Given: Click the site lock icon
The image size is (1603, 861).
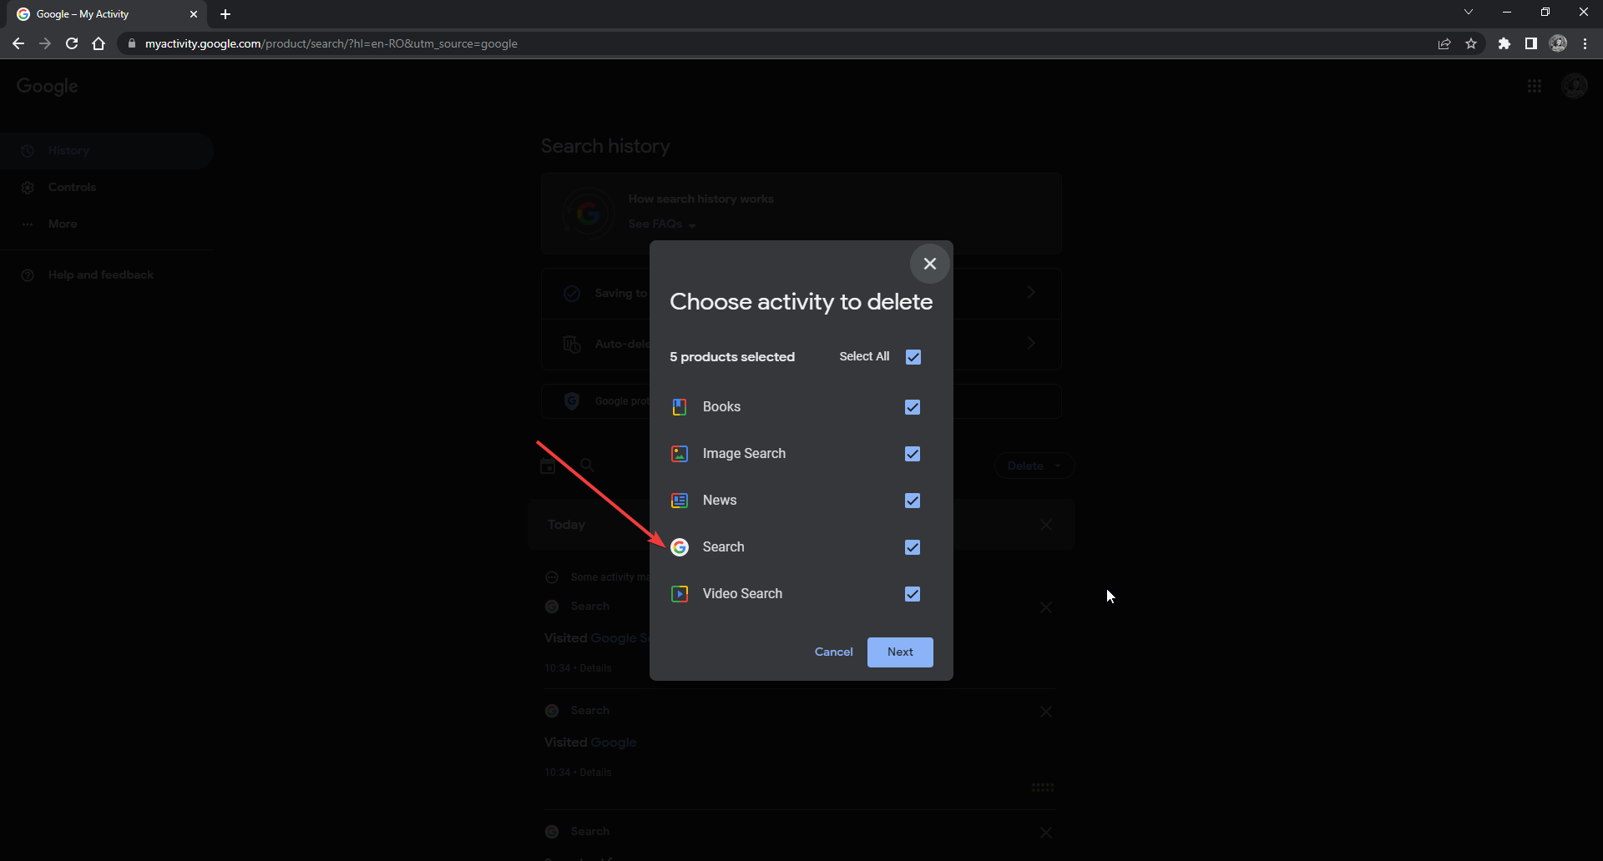Looking at the screenshot, I should click(x=131, y=43).
